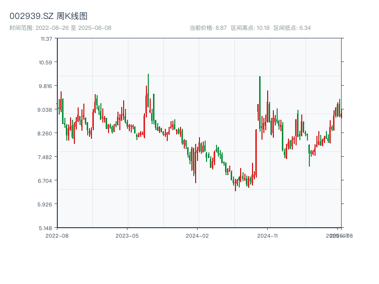Click the 11.37 y-axis price label
Viewport: 379px width, 284px height.
click(46, 39)
